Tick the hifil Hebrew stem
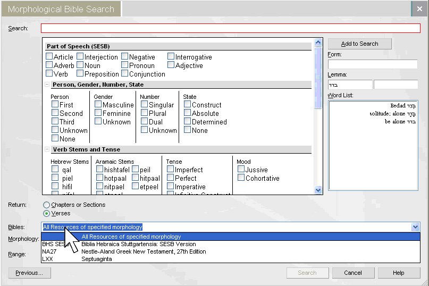The image size is (429, 286). pos(55,186)
